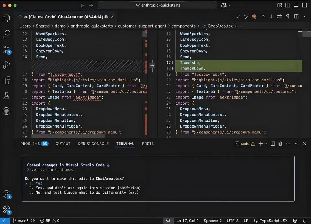Click the zoom magnifier in status bar
311x224 pixels.
coord(168,221)
